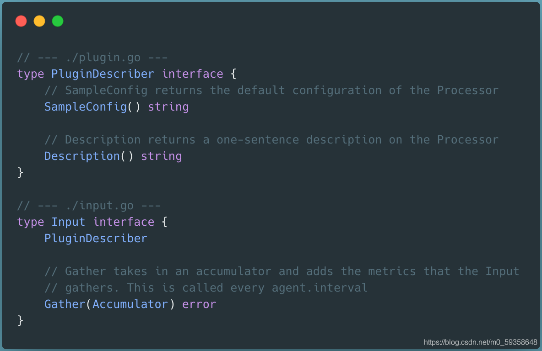The width and height of the screenshot is (542, 351).
Task: Click the green maximize dot
Action: pos(58,21)
